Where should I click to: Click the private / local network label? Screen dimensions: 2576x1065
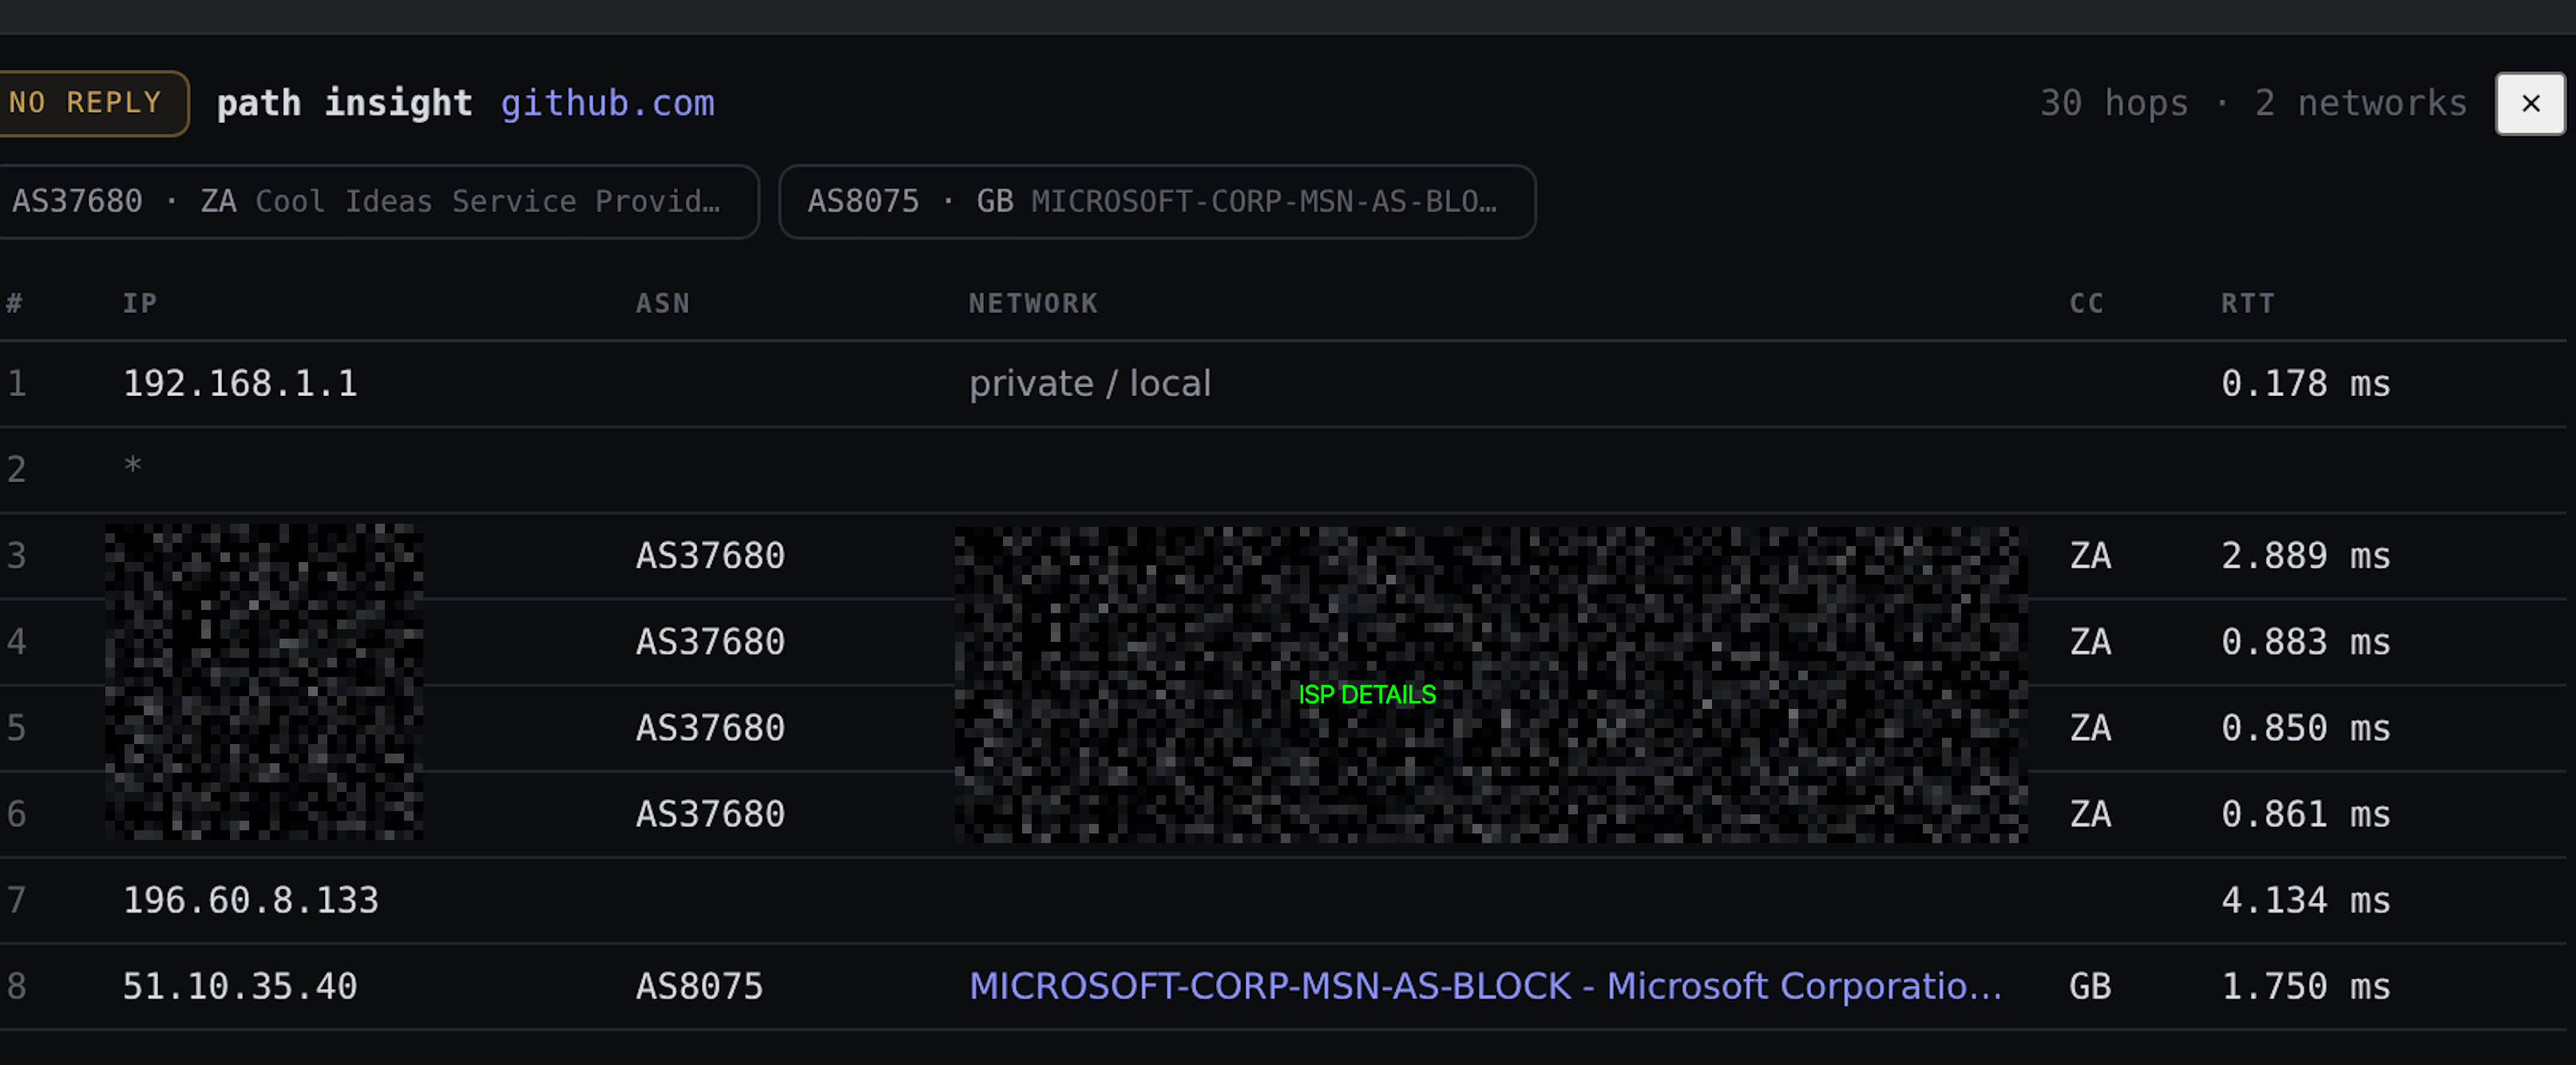tap(1089, 384)
